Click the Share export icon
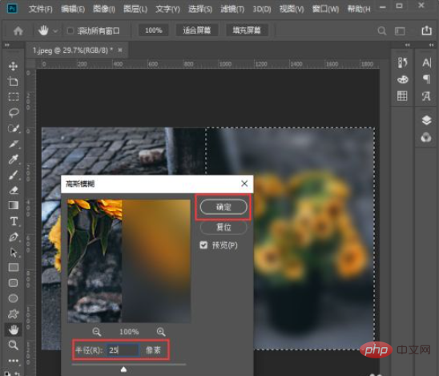Image resolution: width=439 pixels, height=376 pixels. click(x=426, y=30)
